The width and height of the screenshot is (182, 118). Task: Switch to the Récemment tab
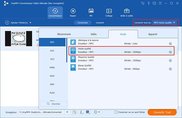click(64, 34)
